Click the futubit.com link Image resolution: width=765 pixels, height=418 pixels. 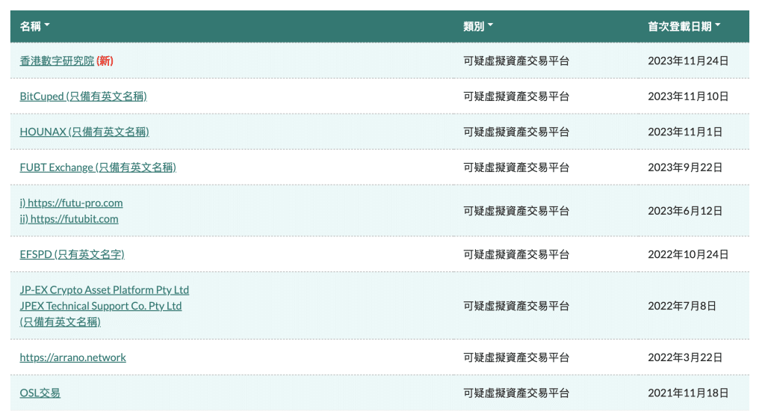(69, 219)
